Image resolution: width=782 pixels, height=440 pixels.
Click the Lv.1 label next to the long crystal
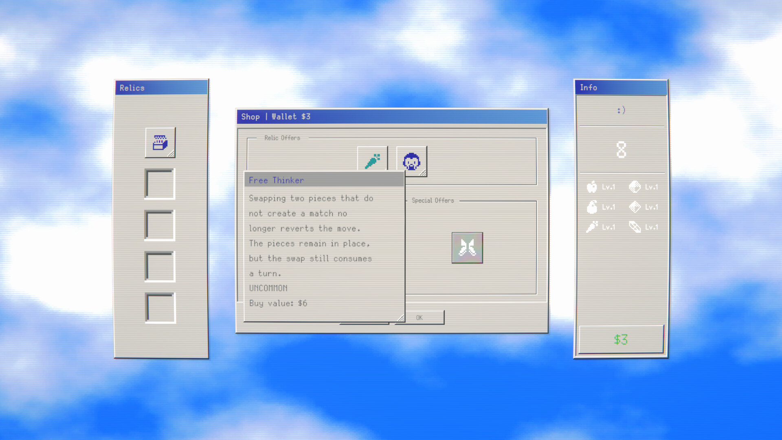point(651,227)
